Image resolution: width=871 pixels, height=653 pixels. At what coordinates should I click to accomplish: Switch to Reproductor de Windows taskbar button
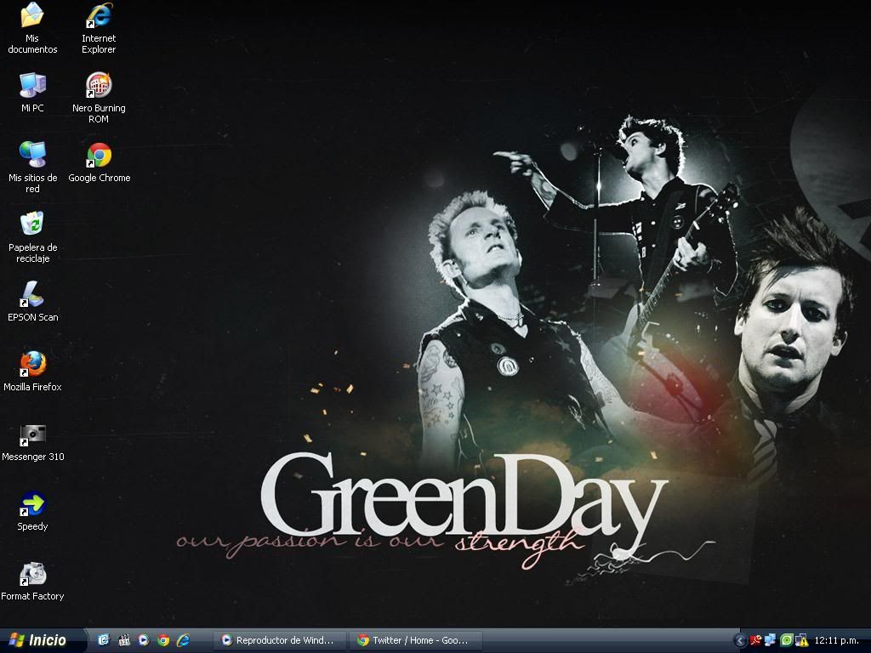point(280,640)
